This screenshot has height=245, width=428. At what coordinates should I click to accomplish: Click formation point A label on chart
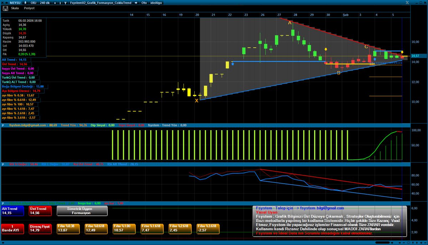tap(290, 23)
